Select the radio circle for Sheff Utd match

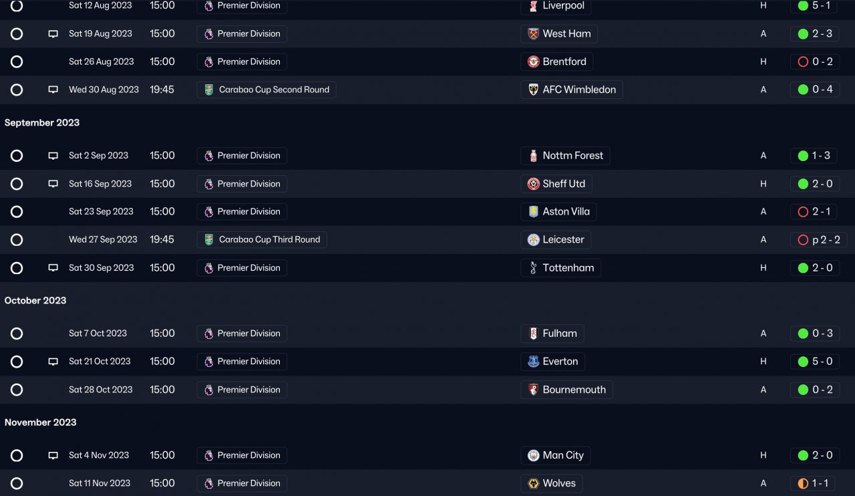(x=17, y=184)
